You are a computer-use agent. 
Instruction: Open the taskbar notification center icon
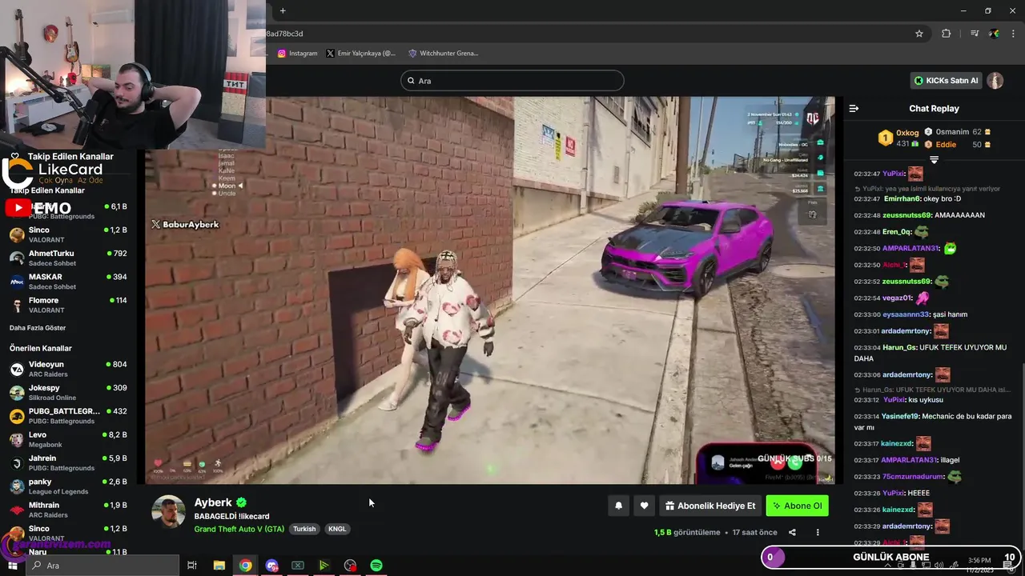click(1008, 566)
